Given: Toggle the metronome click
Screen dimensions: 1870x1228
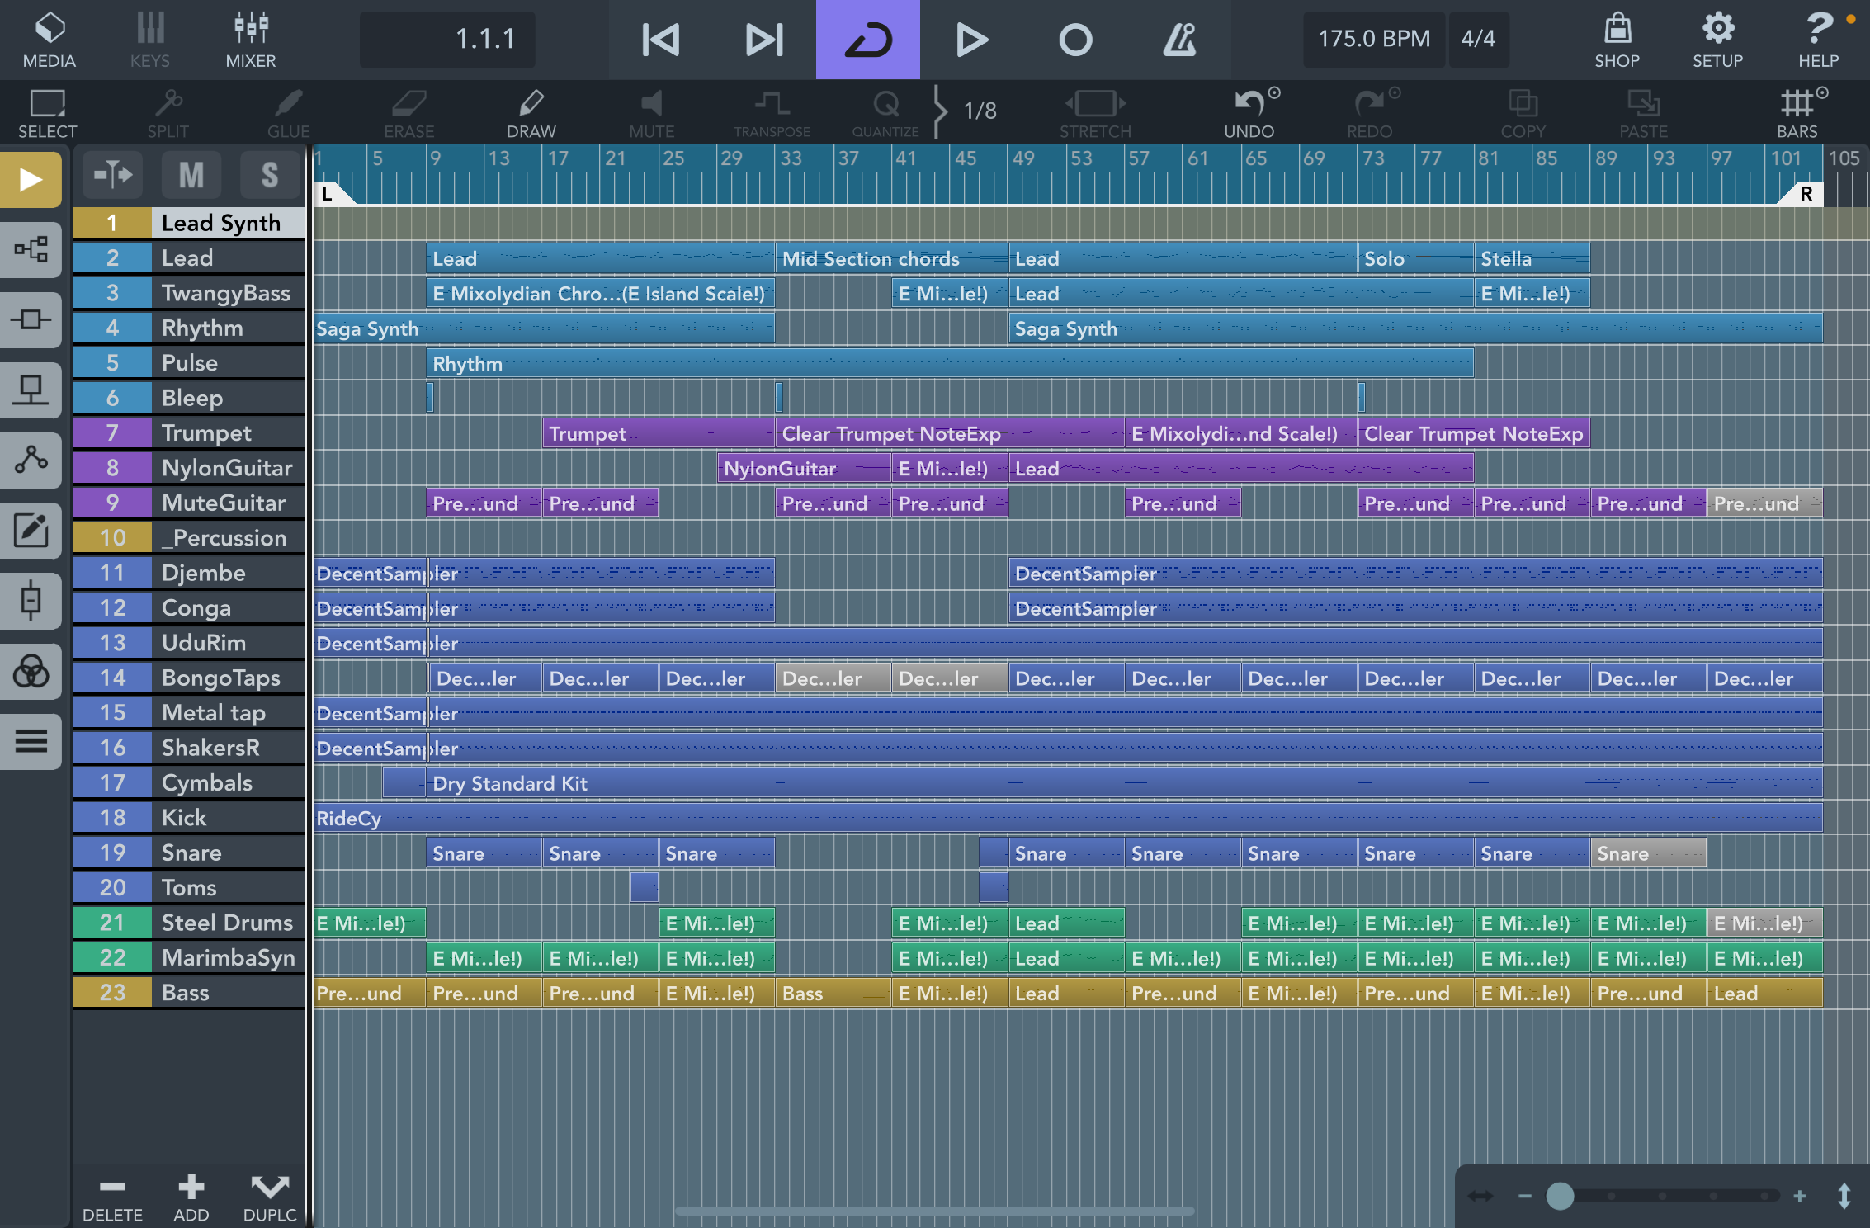Looking at the screenshot, I should coord(1179,39).
